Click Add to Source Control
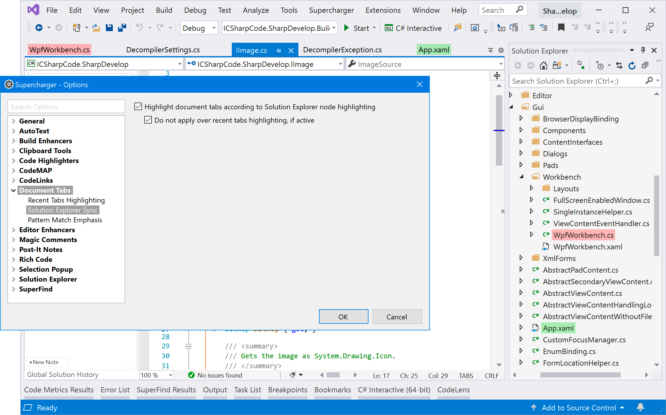 (578, 408)
